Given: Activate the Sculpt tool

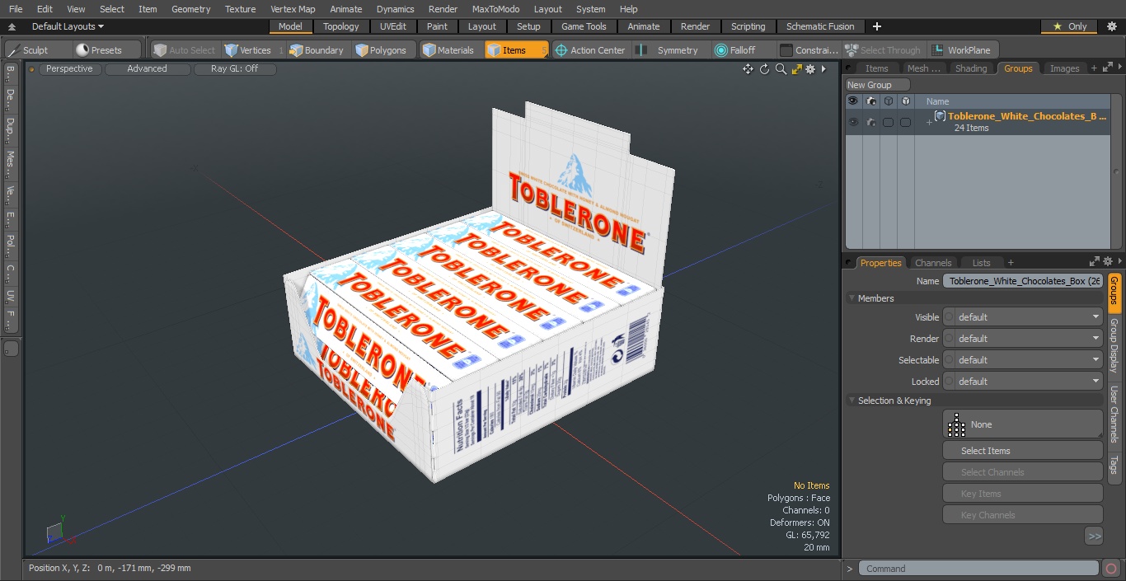Looking at the screenshot, I should tap(35, 50).
